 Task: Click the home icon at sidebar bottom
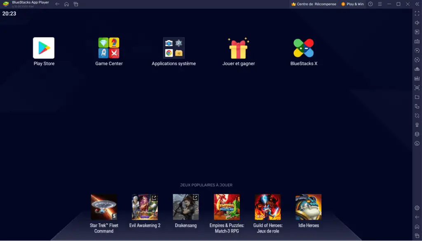click(417, 227)
